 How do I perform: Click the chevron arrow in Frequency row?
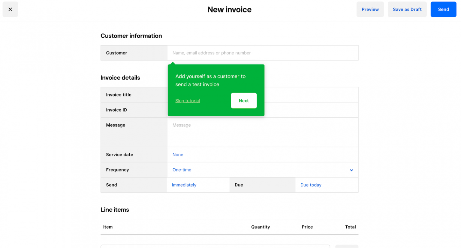coord(351,170)
